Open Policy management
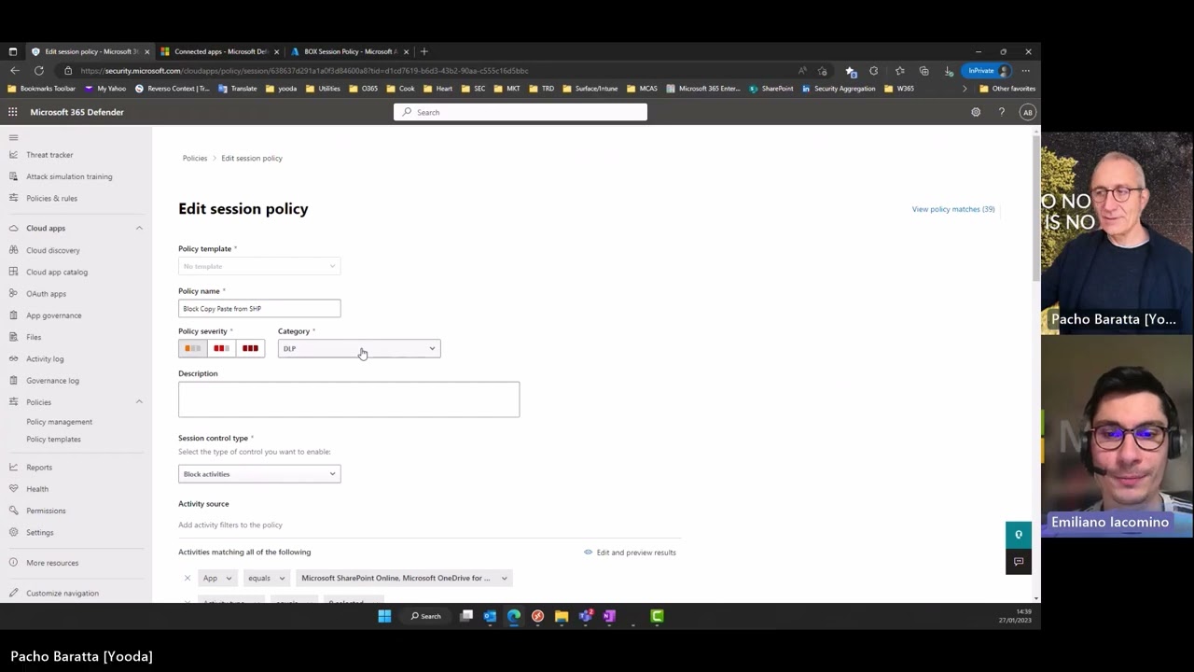The width and height of the screenshot is (1194, 672). (59, 422)
